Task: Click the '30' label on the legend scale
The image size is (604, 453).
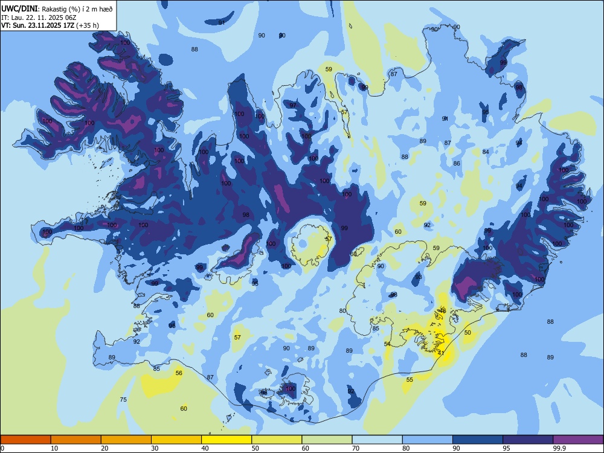Action: [x=155, y=448]
